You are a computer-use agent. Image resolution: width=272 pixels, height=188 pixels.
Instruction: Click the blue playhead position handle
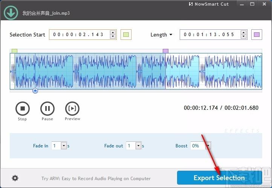point(35,91)
